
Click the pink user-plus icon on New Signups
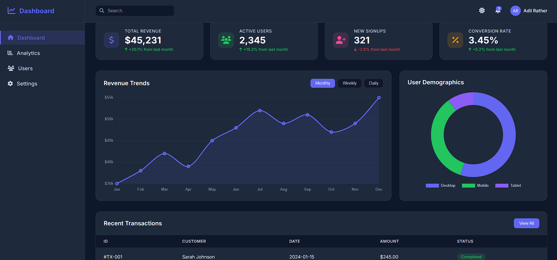[341, 40]
